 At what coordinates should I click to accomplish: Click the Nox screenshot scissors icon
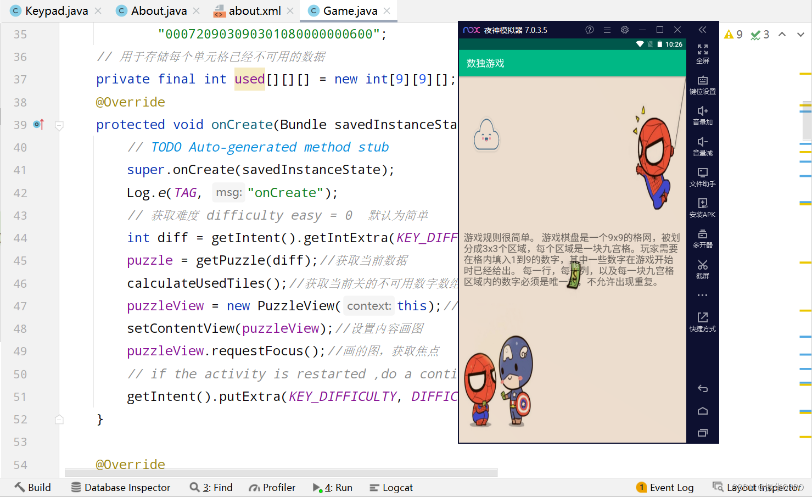tap(703, 270)
